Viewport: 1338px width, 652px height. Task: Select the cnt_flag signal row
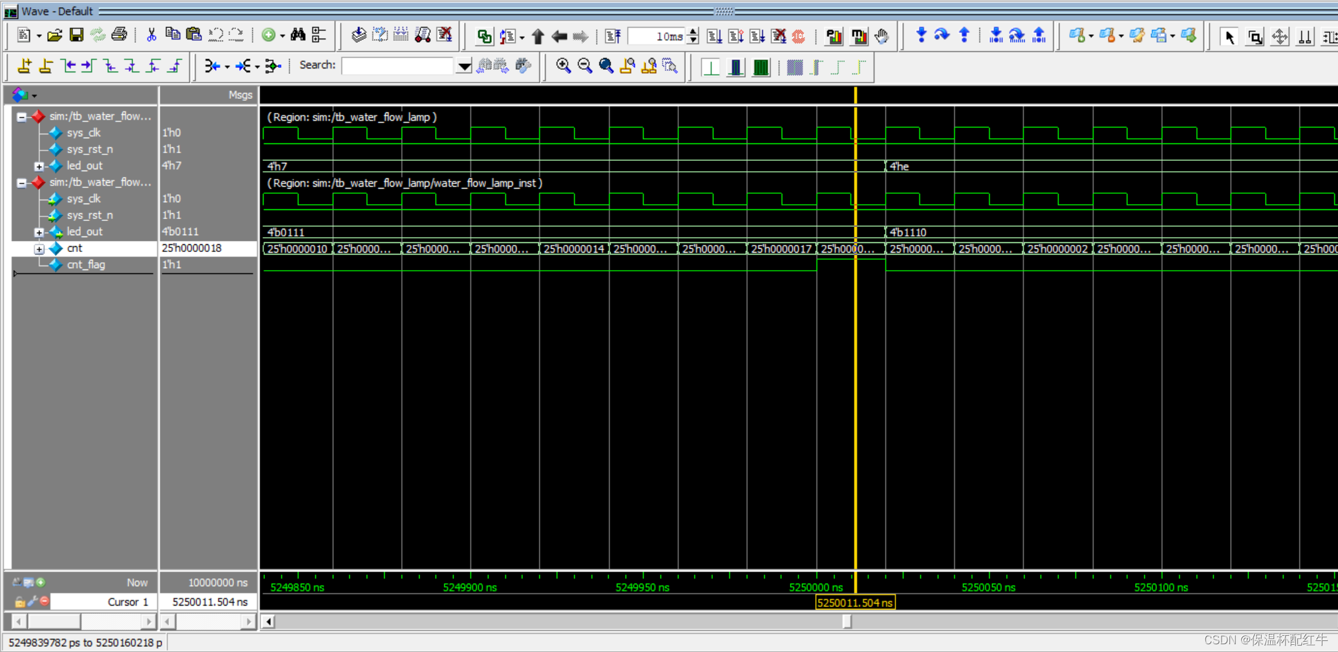(x=86, y=264)
